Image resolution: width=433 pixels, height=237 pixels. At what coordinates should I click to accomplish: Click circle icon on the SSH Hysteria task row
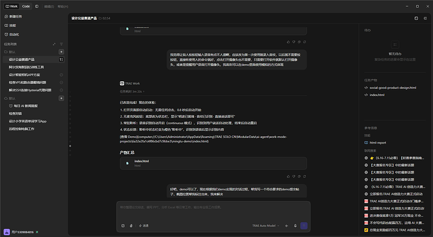[61, 90]
